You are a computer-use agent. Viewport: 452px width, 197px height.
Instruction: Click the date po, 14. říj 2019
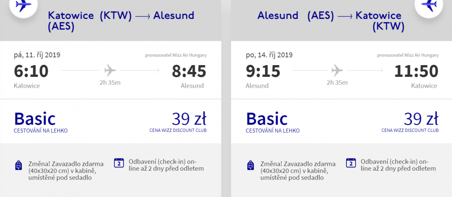269,55
